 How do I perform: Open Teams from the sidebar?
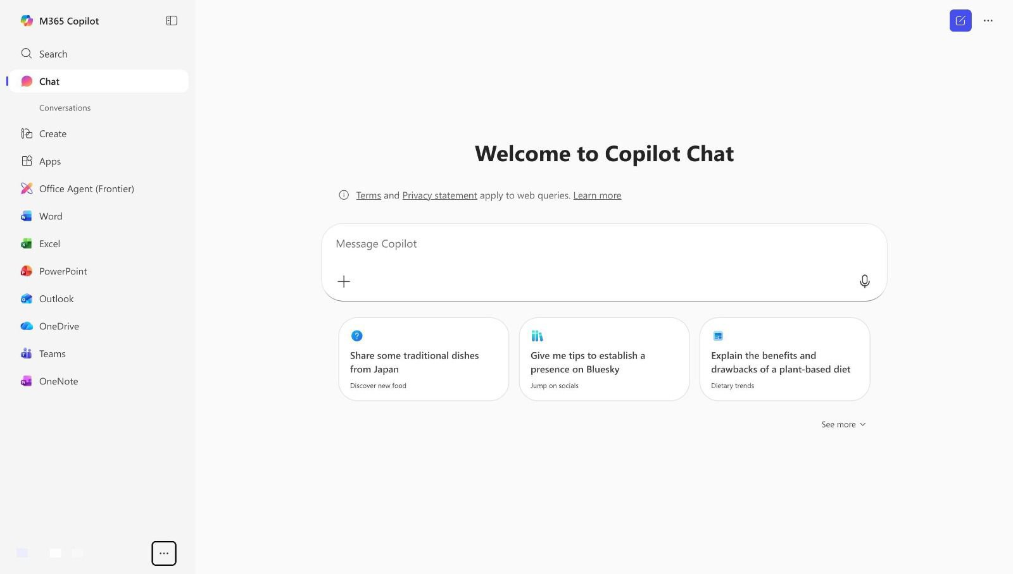tap(52, 354)
